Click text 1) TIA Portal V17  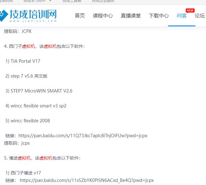click(x=23, y=61)
